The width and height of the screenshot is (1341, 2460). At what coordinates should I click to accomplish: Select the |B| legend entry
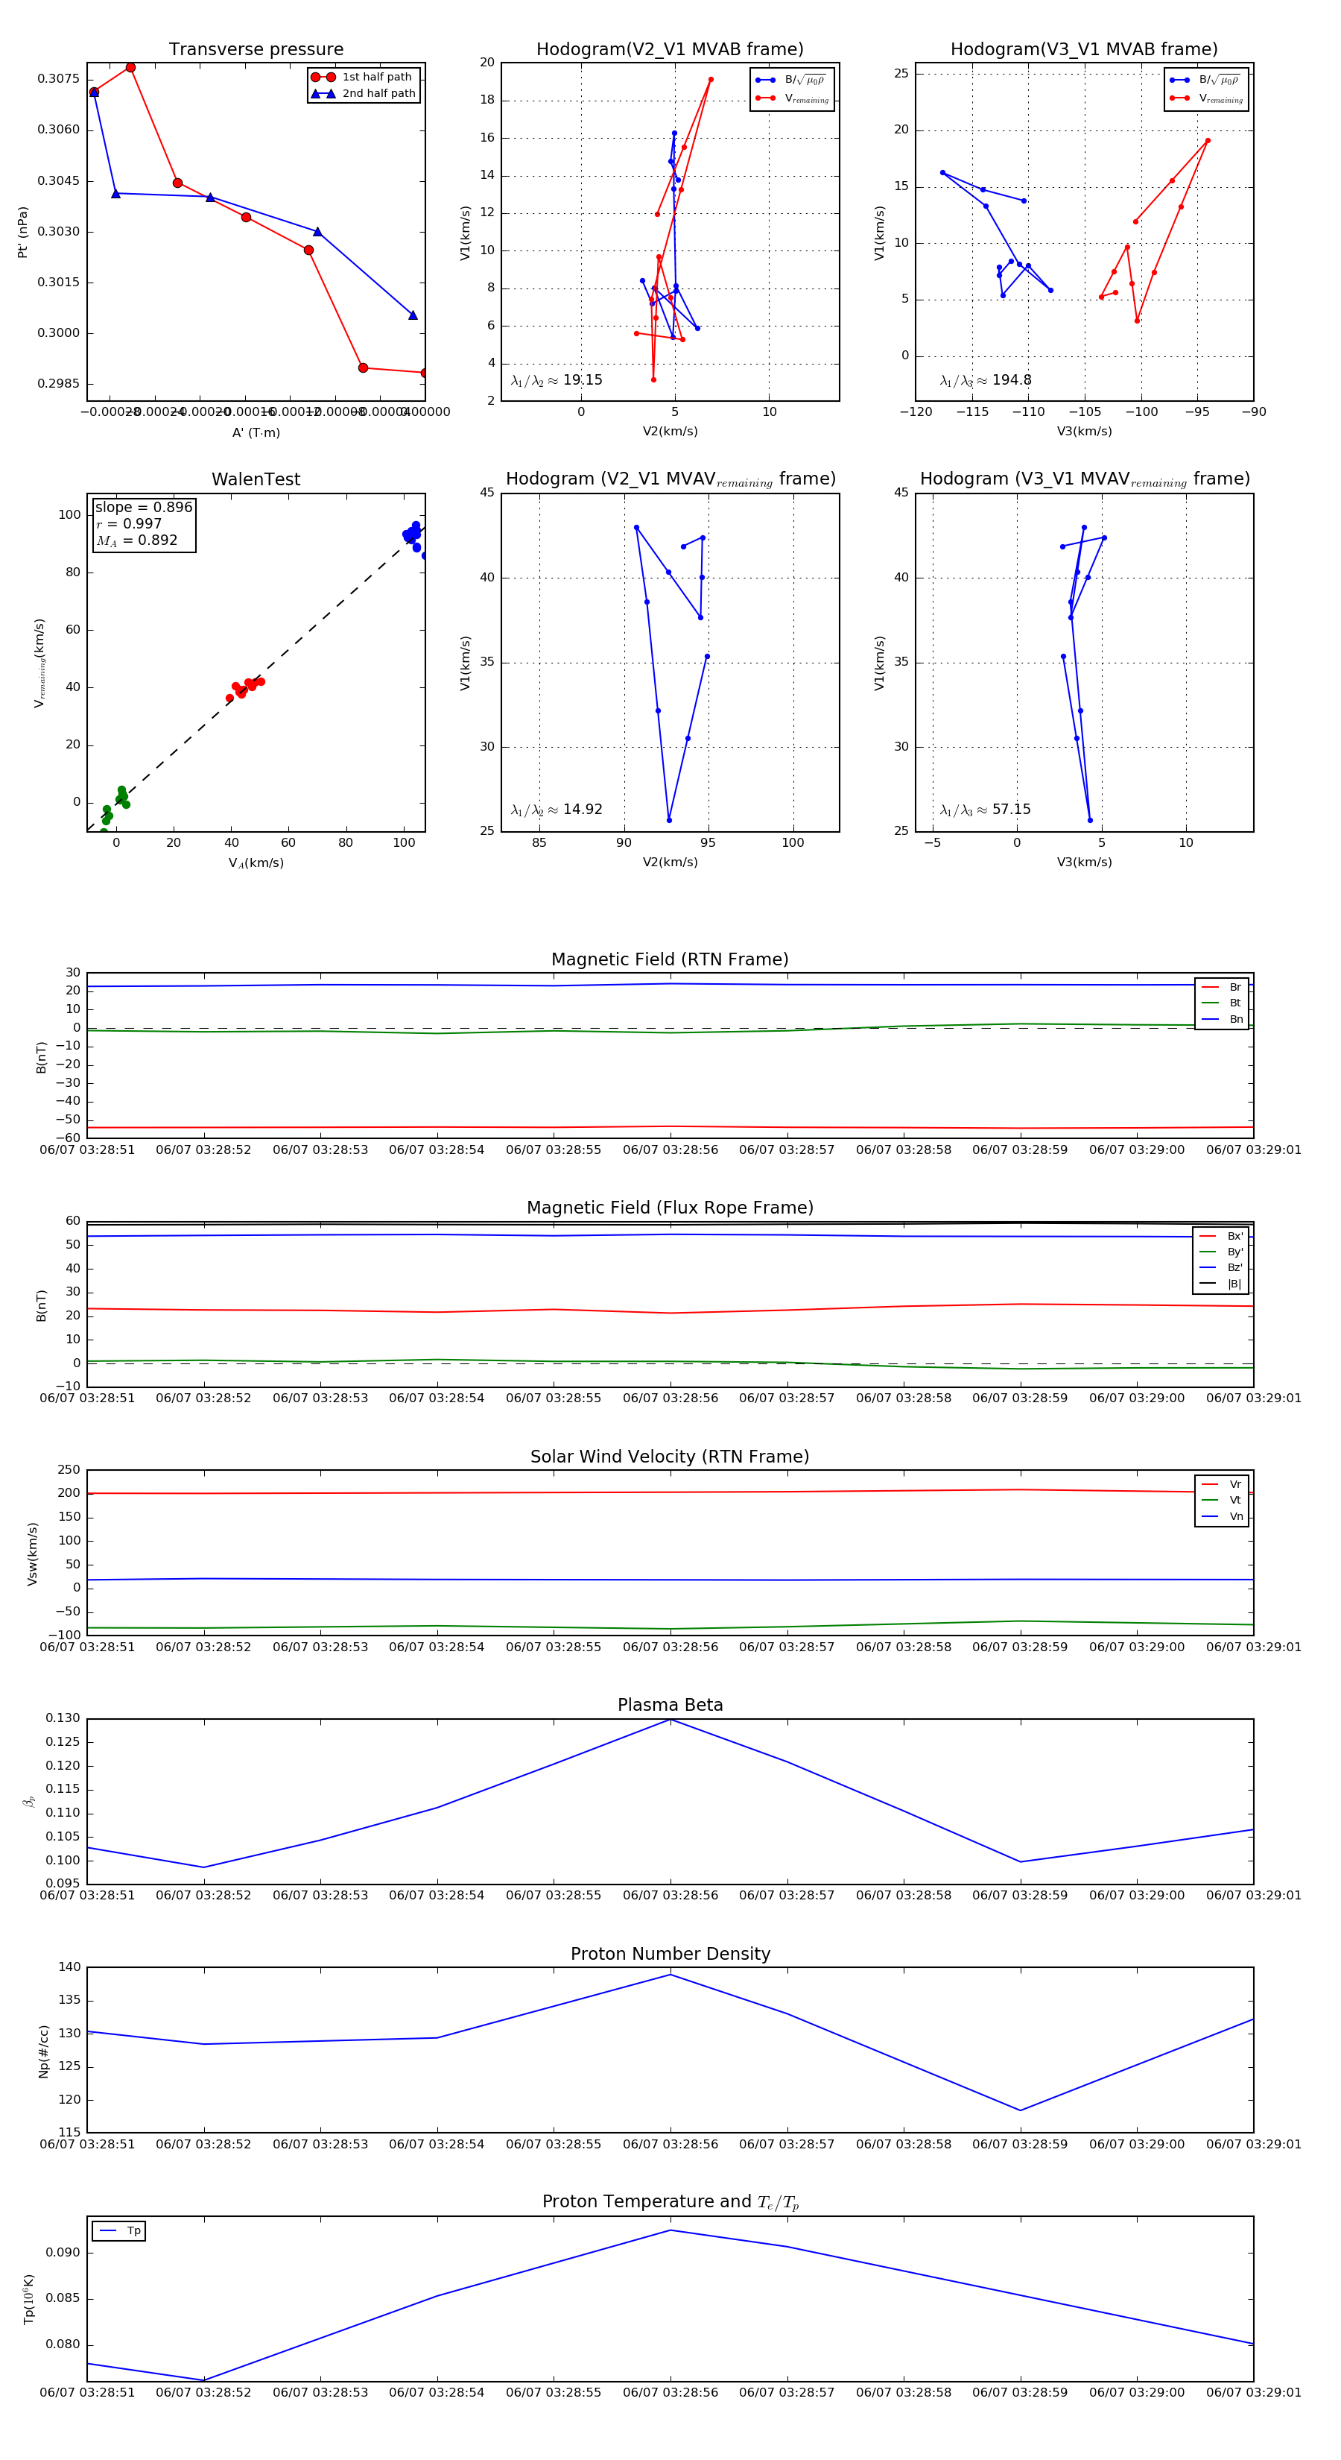(1221, 1284)
